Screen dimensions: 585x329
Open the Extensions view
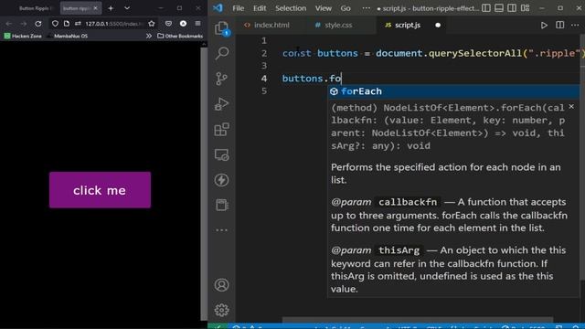point(221,130)
